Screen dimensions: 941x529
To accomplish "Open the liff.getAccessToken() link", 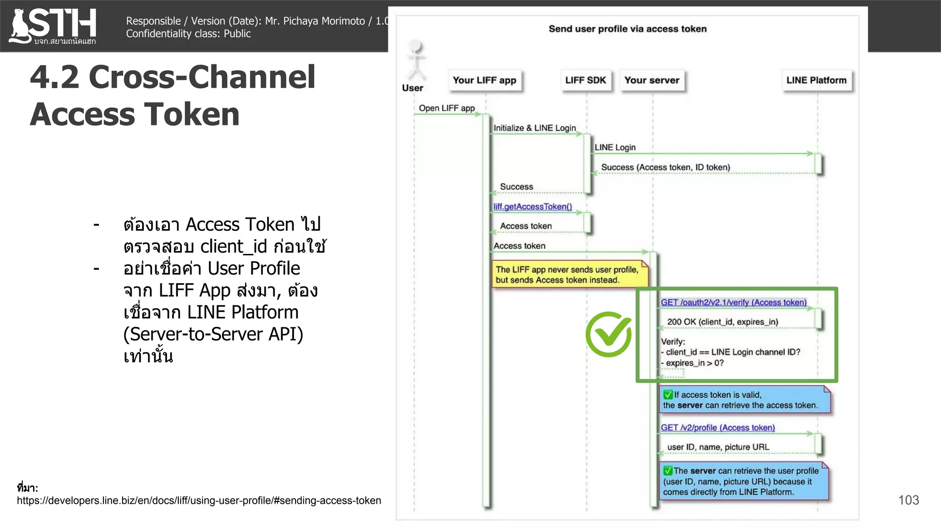I will pos(533,207).
